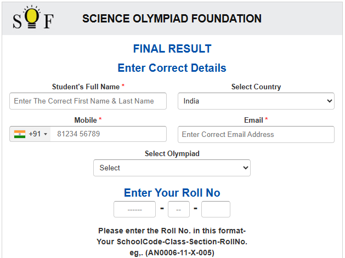
Task: Focus the Student's Full Name input
Action: 88,101
